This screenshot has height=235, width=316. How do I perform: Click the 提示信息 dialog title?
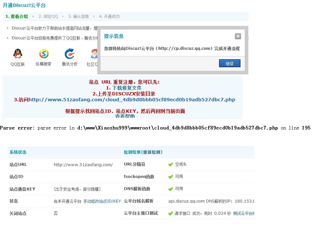114,36
